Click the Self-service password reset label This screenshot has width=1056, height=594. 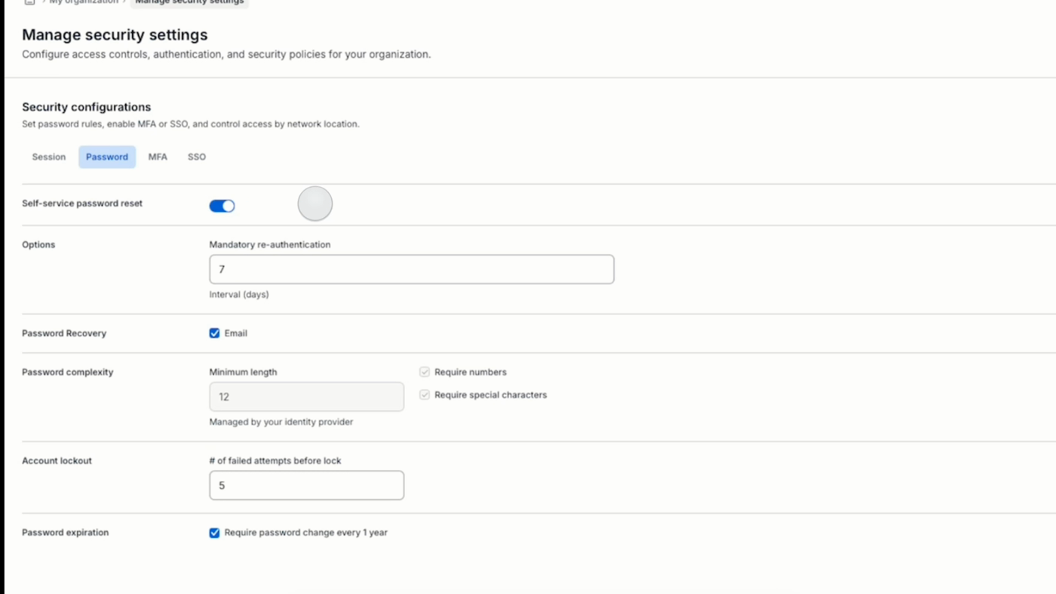(82, 204)
